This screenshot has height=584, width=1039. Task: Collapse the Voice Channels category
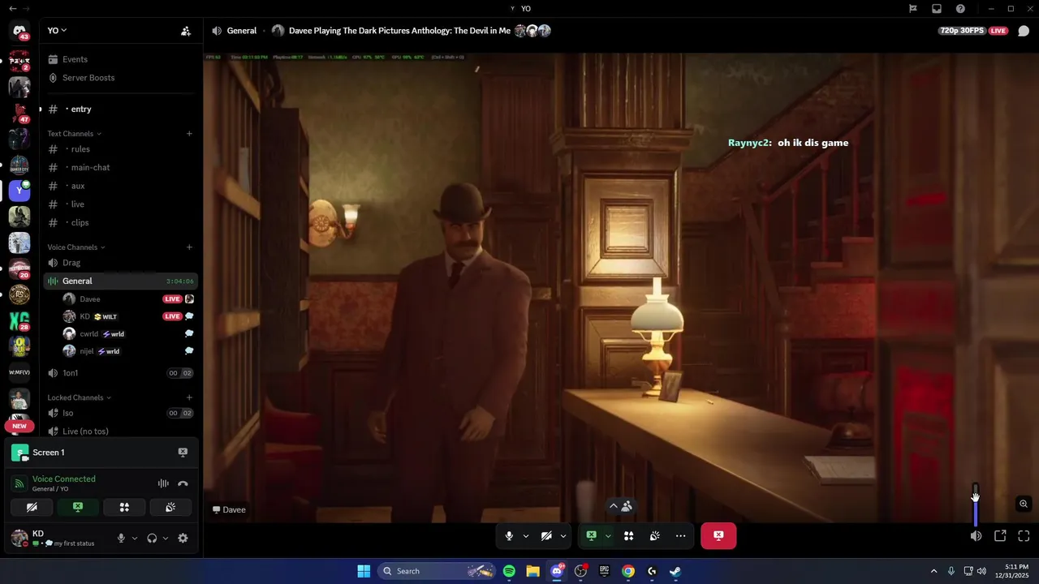point(76,247)
